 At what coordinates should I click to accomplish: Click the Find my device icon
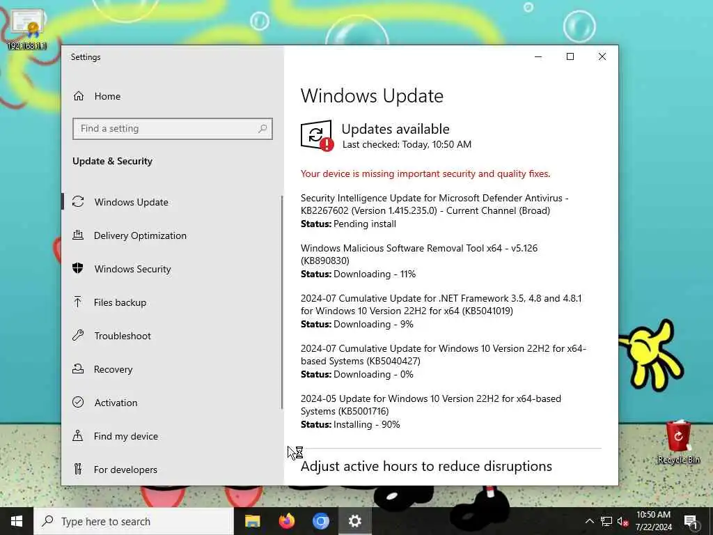[x=78, y=436]
